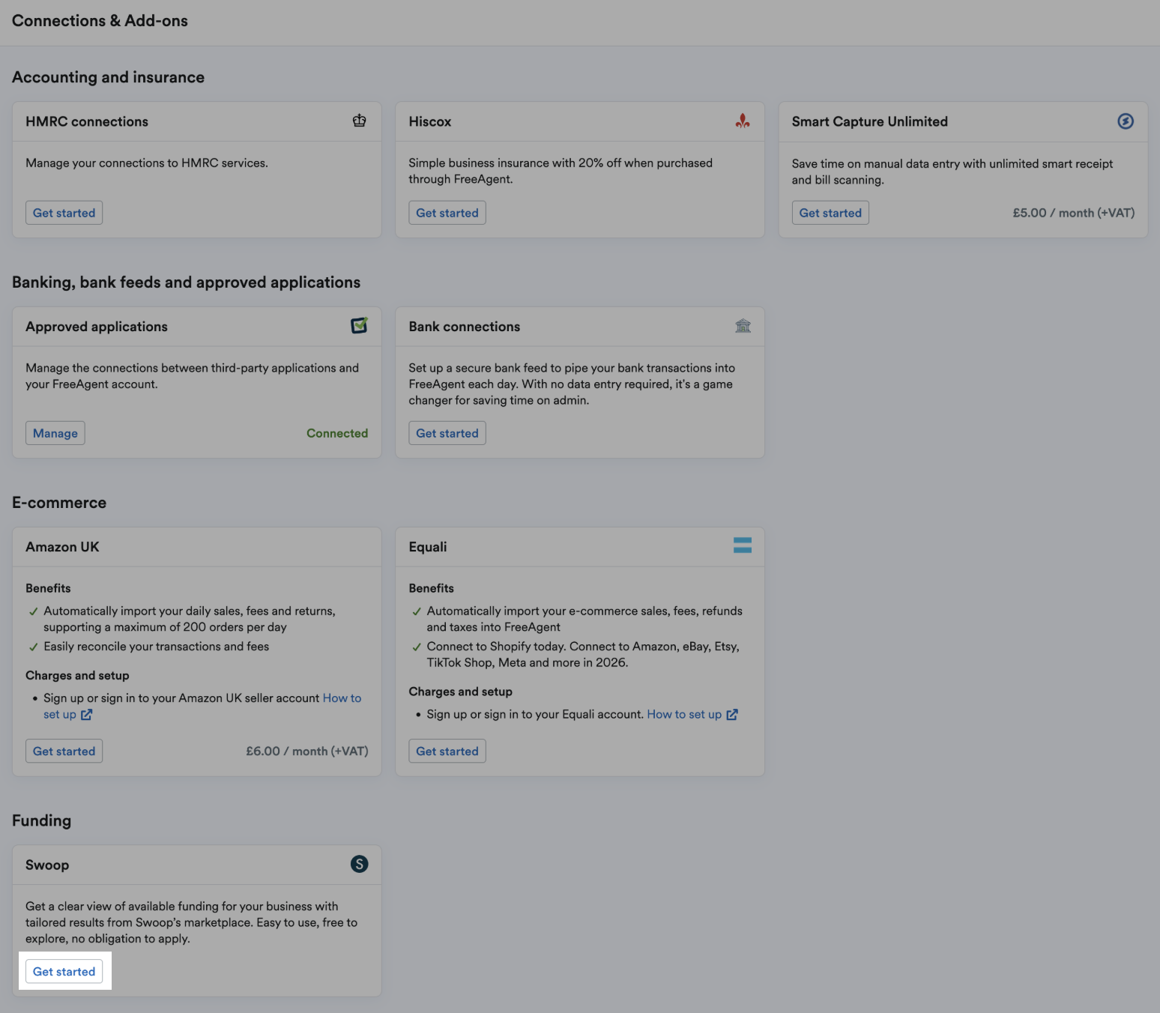Viewport: 1160px width, 1013px height.
Task: Click 'Automatically import your daily sales' benefit text
Action: 190,619
